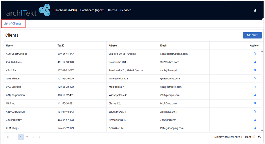Click email qaz@services.com

(x=171, y=87)
